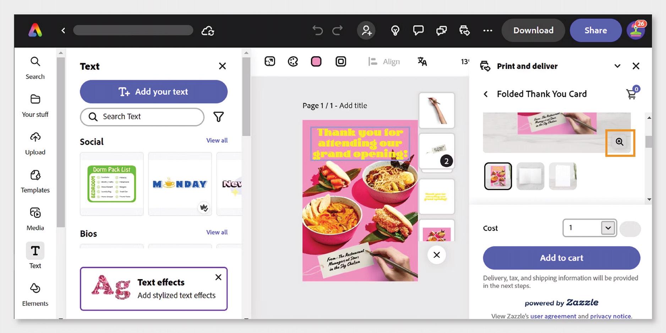This screenshot has width=666, height=333.
Task: Click the pink background color swatch
Action: pos(316,61)
